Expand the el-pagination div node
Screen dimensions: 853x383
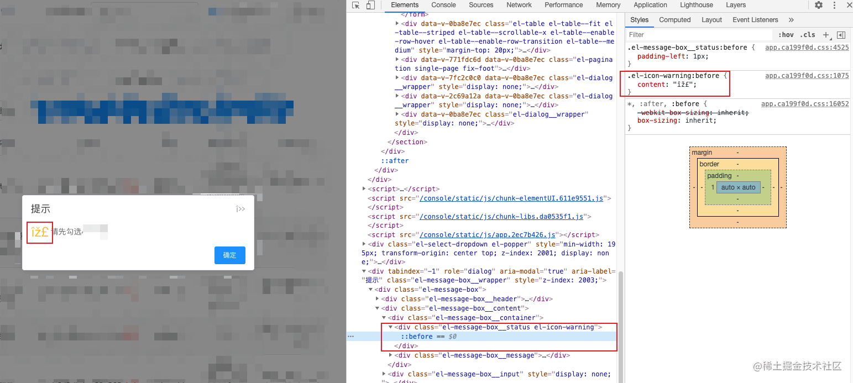pos(397,60)
